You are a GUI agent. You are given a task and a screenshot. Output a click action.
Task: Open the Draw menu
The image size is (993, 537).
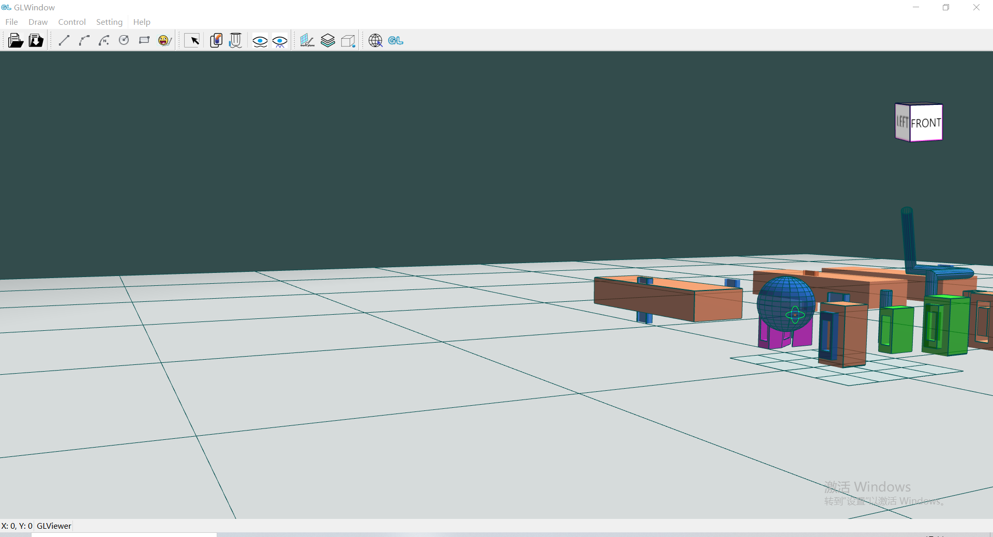pyautogui.click(x=38, y=22)
